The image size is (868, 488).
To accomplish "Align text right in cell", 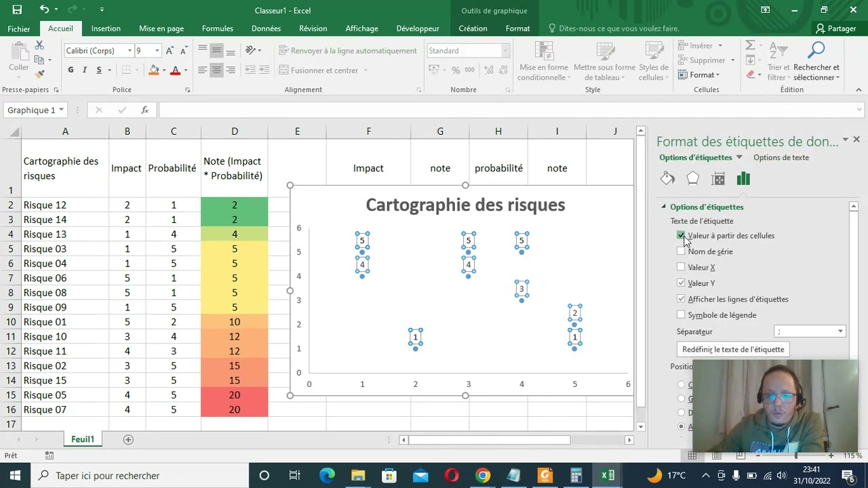I will point(231,70).
